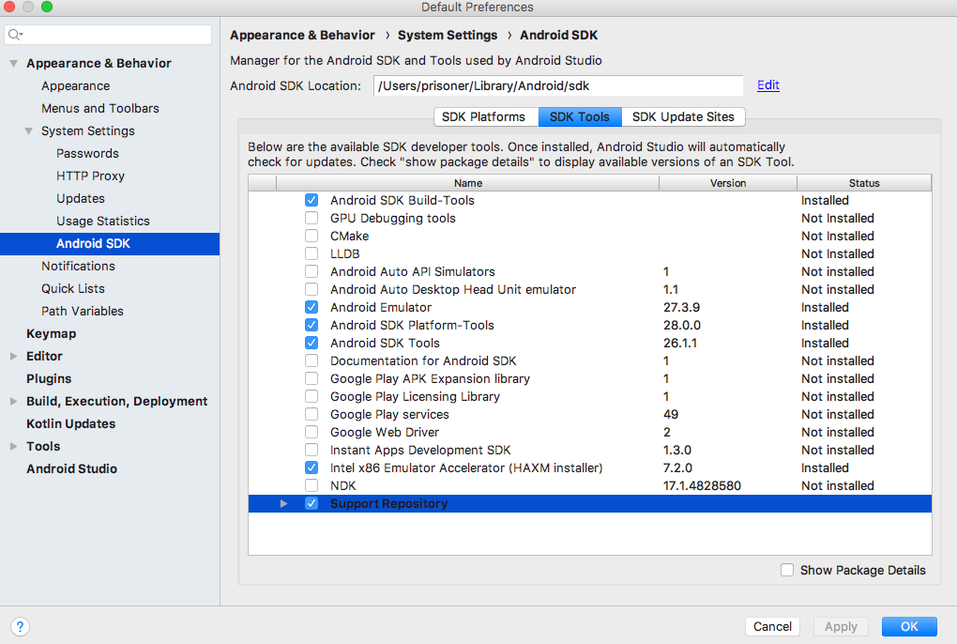Open Path Variables settings
The image size is (957, 644).
[x=83, y=312]
